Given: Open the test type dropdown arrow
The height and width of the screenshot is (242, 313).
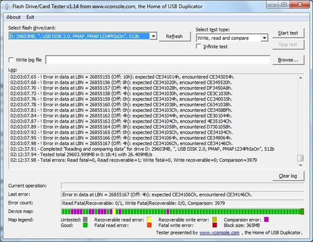Looking at the screenshot, I should pyautogui.click(x=264, y=38).
